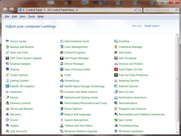Open the Recovery link
181x136 pixels.
[x=16, y=114]
